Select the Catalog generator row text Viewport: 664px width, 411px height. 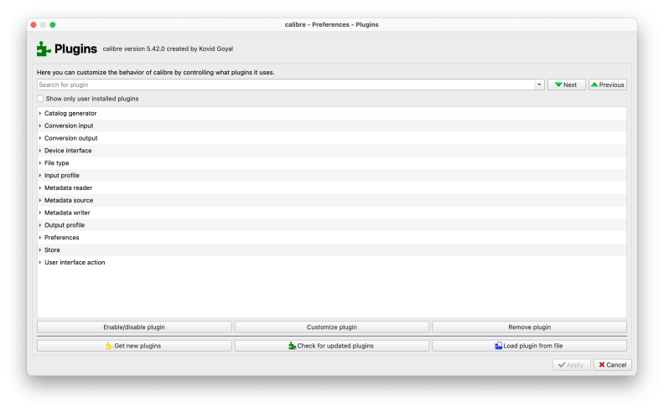tap(70, 113)
